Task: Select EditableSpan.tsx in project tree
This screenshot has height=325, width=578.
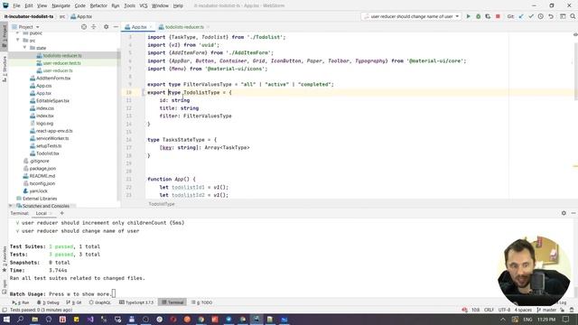Action: (x=49, y=100)
